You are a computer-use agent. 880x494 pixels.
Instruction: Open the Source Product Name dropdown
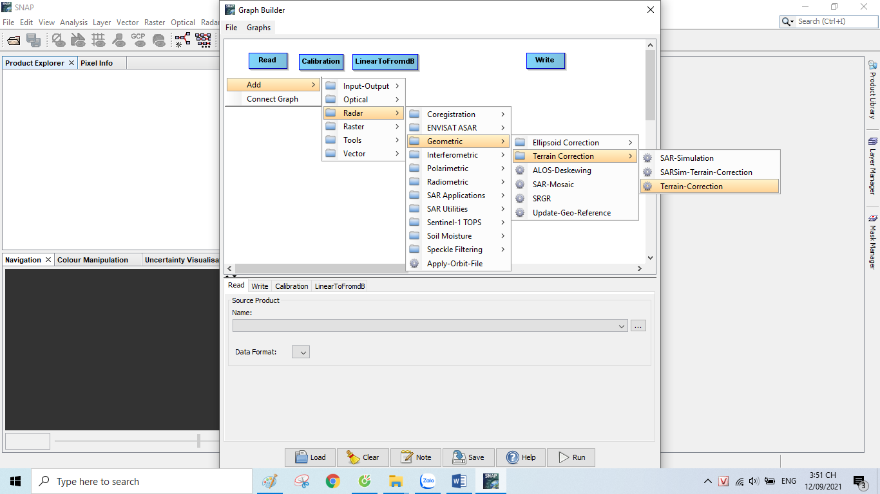pos(430,326)
